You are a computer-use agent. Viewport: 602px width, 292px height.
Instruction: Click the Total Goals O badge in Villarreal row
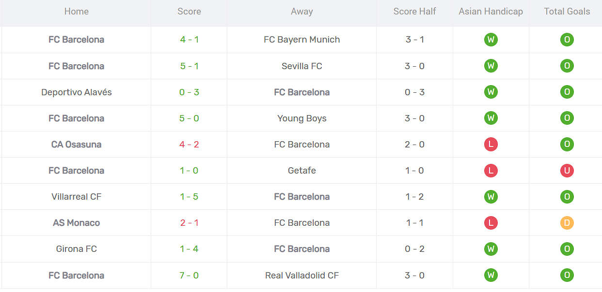(567, 197)
